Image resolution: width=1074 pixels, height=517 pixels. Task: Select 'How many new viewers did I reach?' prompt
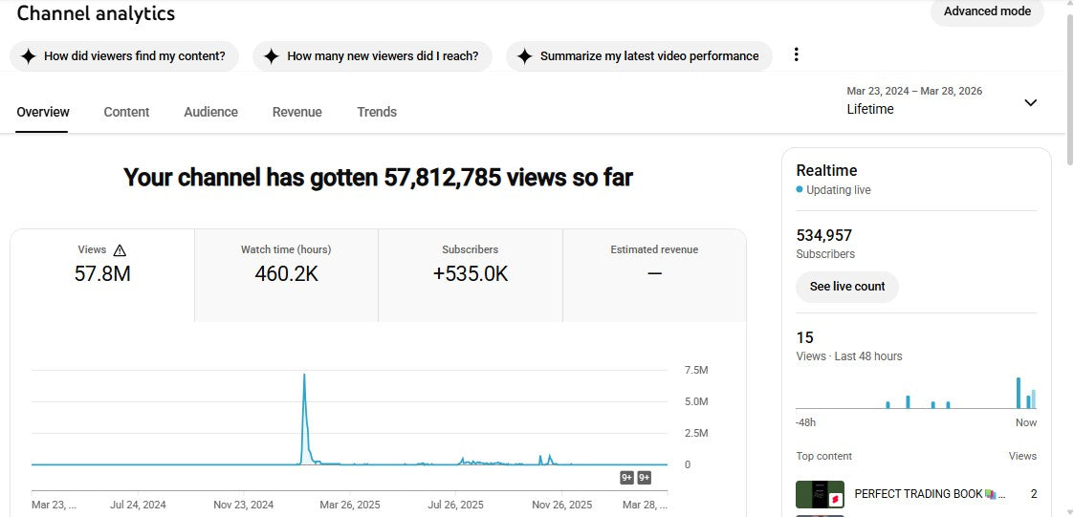372,56
